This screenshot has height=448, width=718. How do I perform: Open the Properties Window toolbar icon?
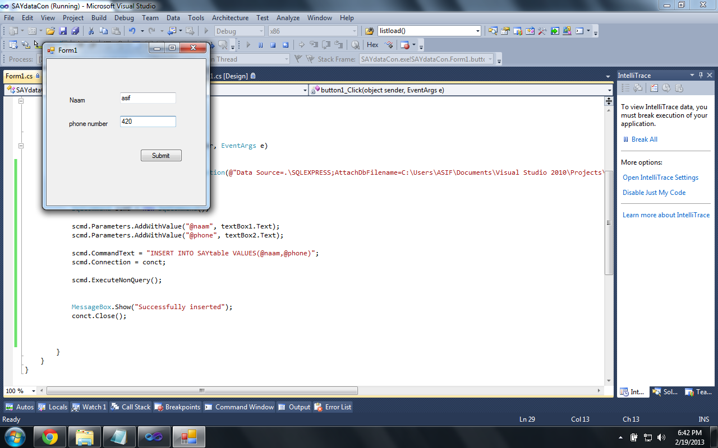[505, 31]
